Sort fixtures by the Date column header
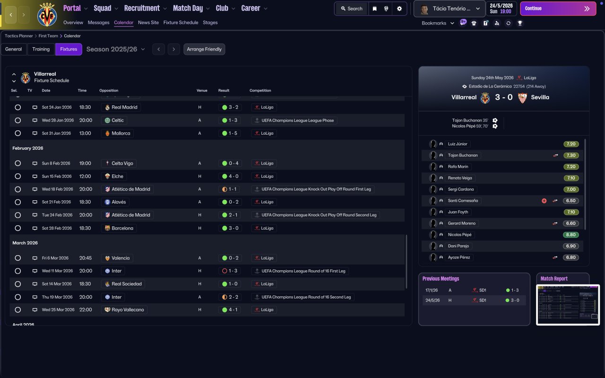Screen dimensions: 605x378 tap(46, 91)
